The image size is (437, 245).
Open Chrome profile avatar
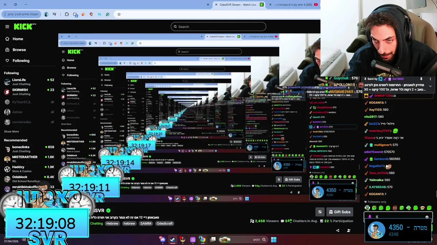[x=46, y=14]
